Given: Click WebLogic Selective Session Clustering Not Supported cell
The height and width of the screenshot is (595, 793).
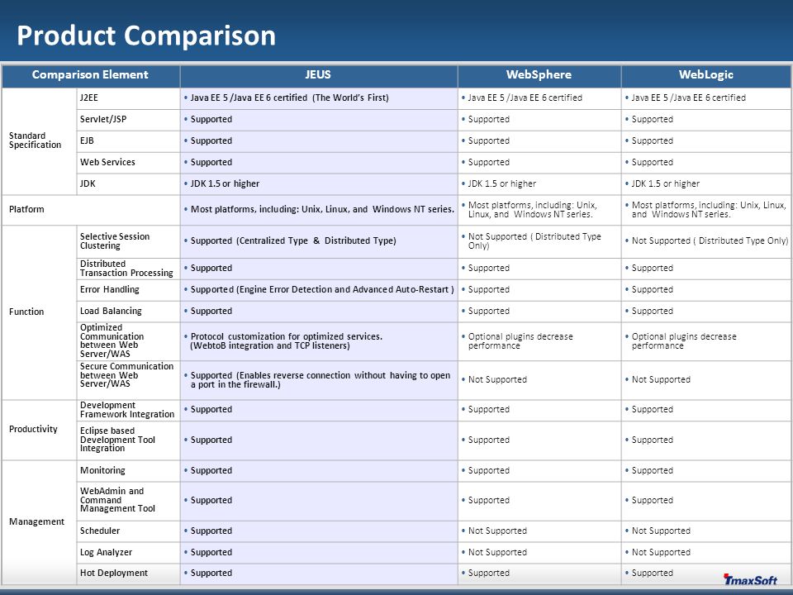Looking at the screenshot, I should (706, 241).
